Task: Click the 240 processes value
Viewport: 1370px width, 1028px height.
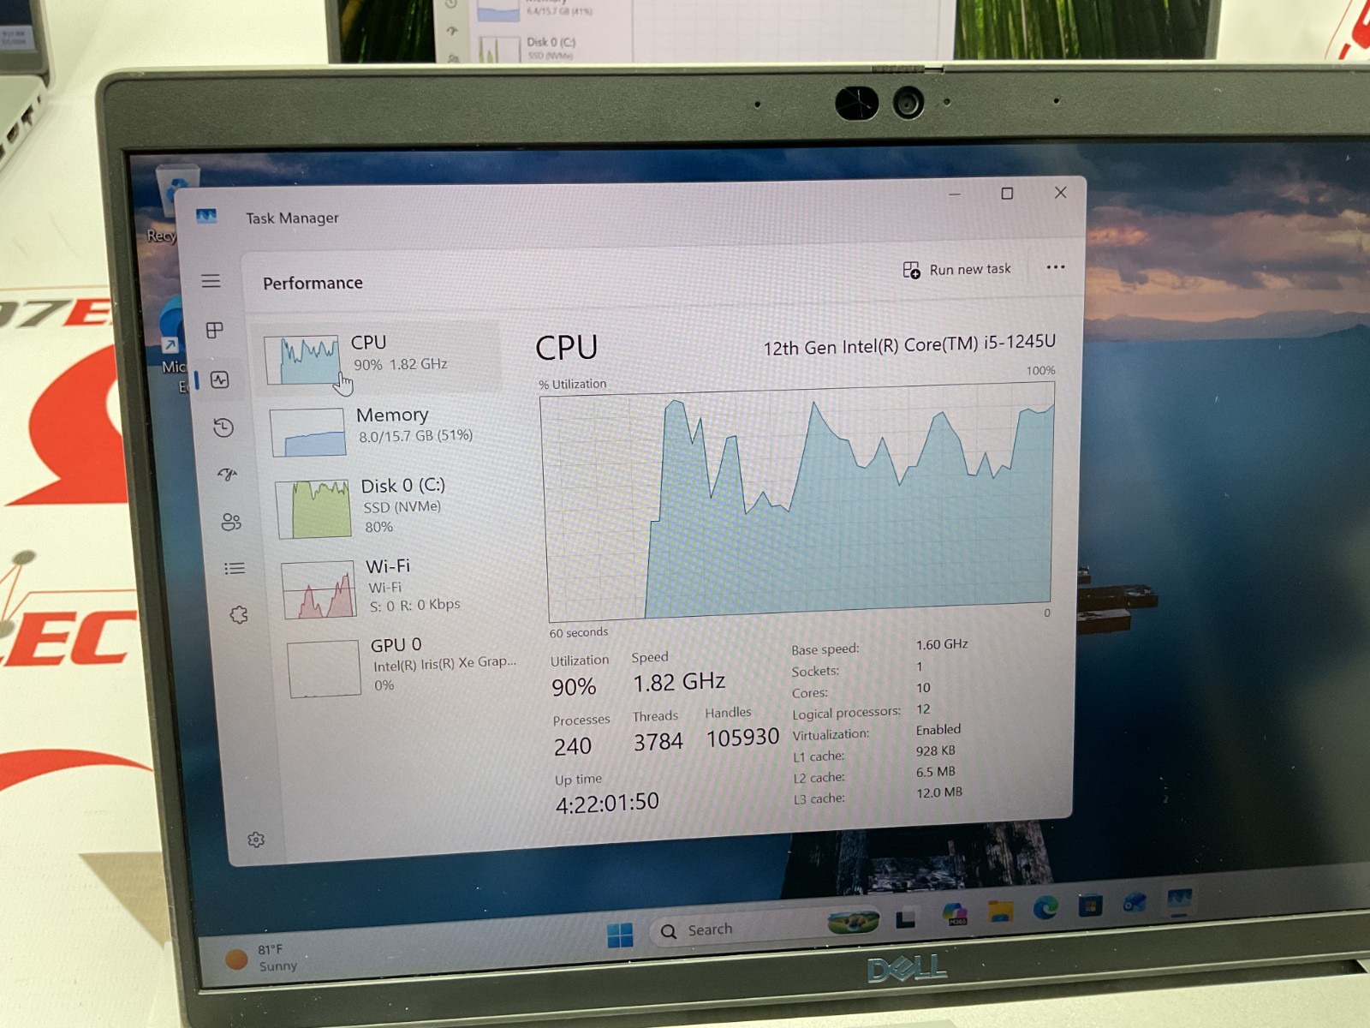Action: [573, 747]
